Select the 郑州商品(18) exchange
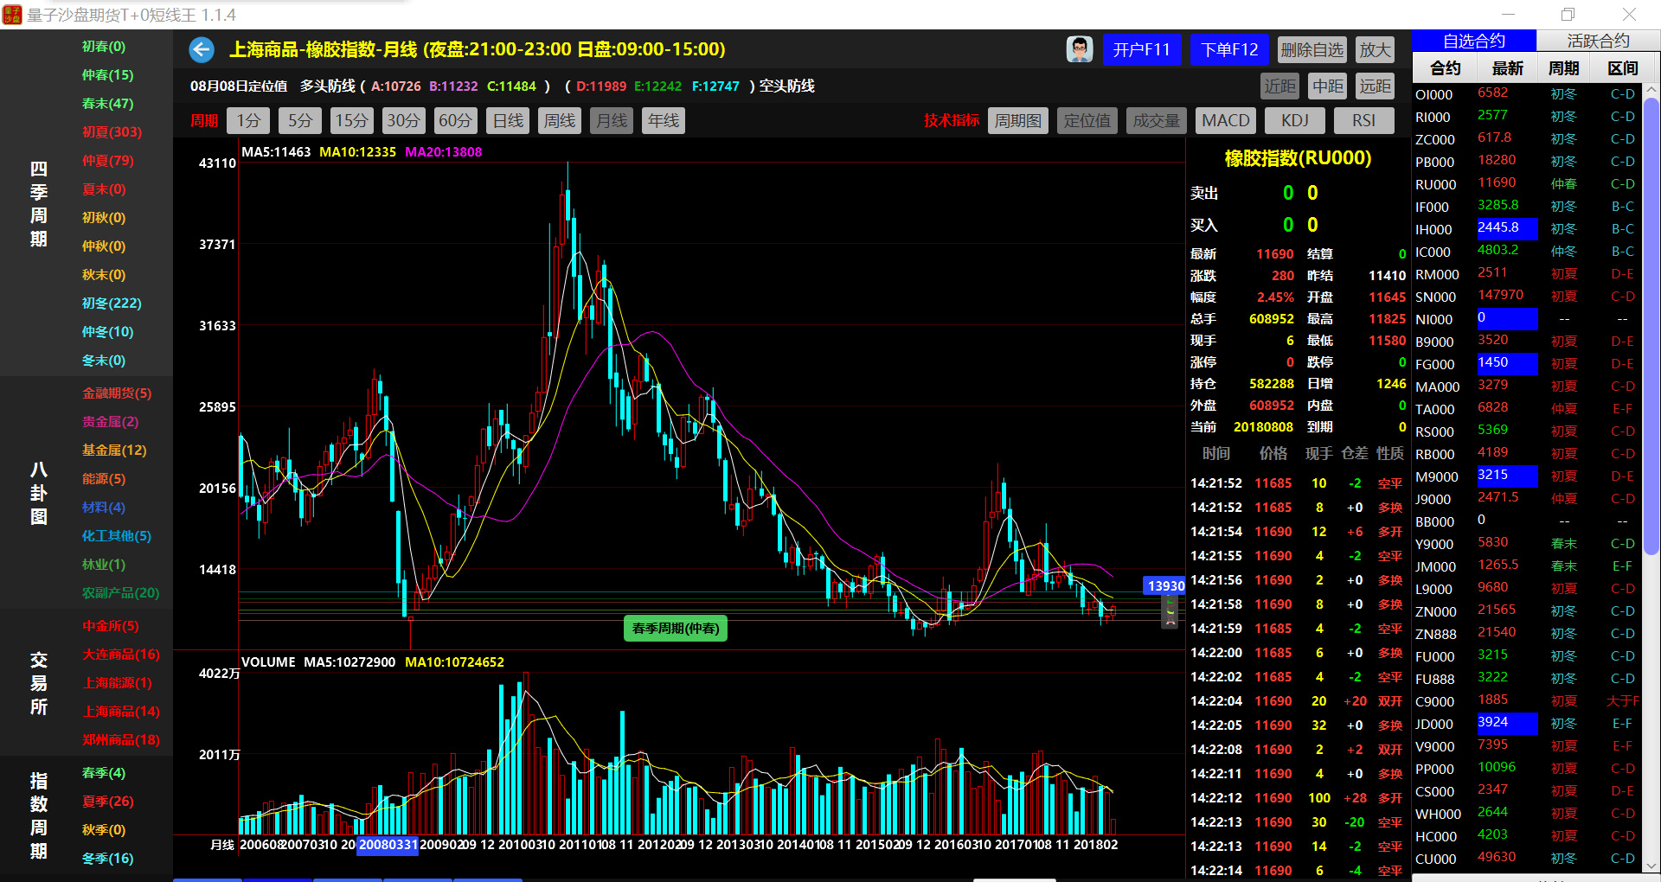 tap(121, 739)
